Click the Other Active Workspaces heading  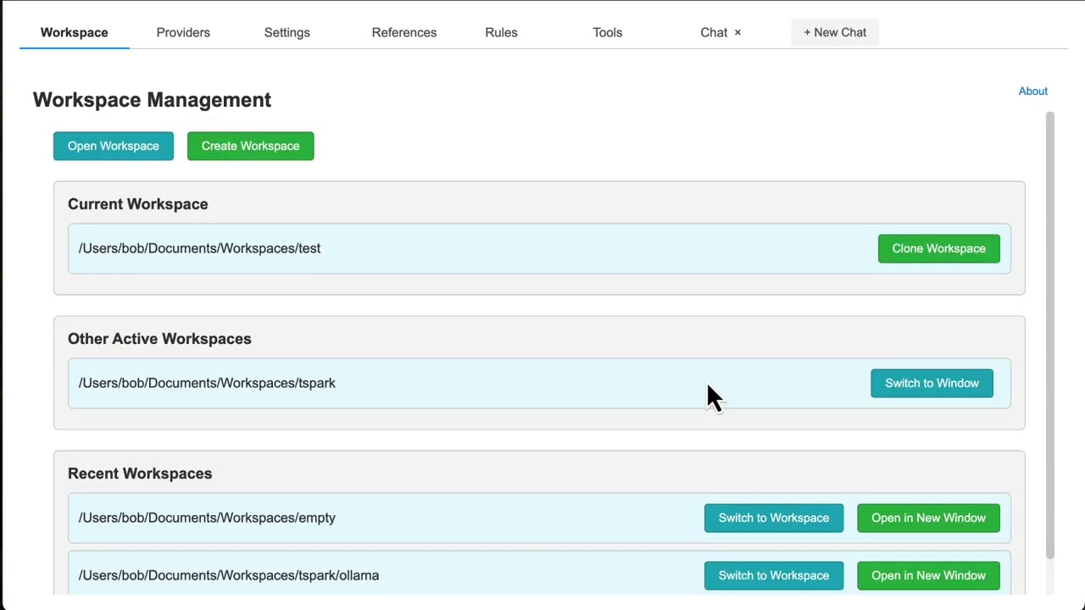(159, 339)
